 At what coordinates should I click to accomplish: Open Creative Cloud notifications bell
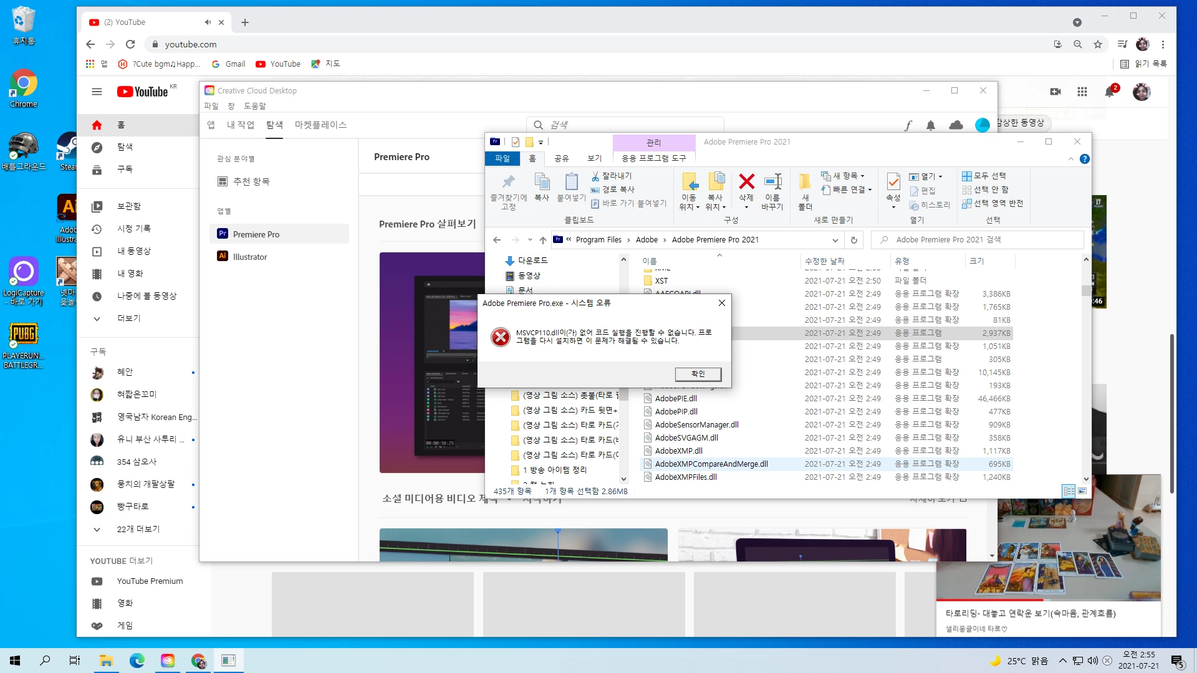(x=931, y=125)
